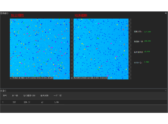Click the left independent-cells image view
Viewport: 168px width, 124px height.
point(40,47)
